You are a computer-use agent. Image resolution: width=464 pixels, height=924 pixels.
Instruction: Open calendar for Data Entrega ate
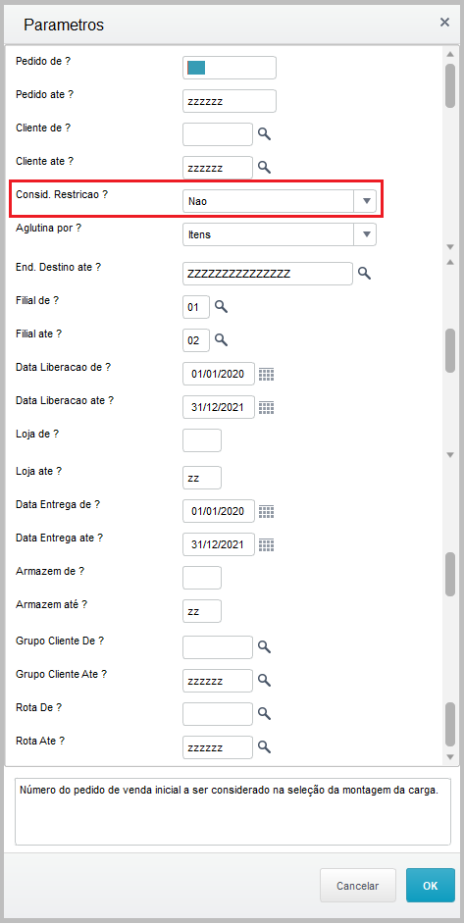pos(267,544)
